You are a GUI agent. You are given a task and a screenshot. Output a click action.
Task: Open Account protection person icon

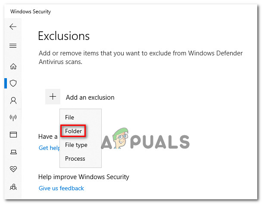click(x=13, y=100)
